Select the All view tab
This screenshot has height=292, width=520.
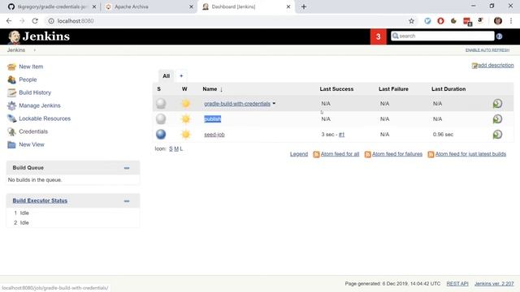click(166, 76)
